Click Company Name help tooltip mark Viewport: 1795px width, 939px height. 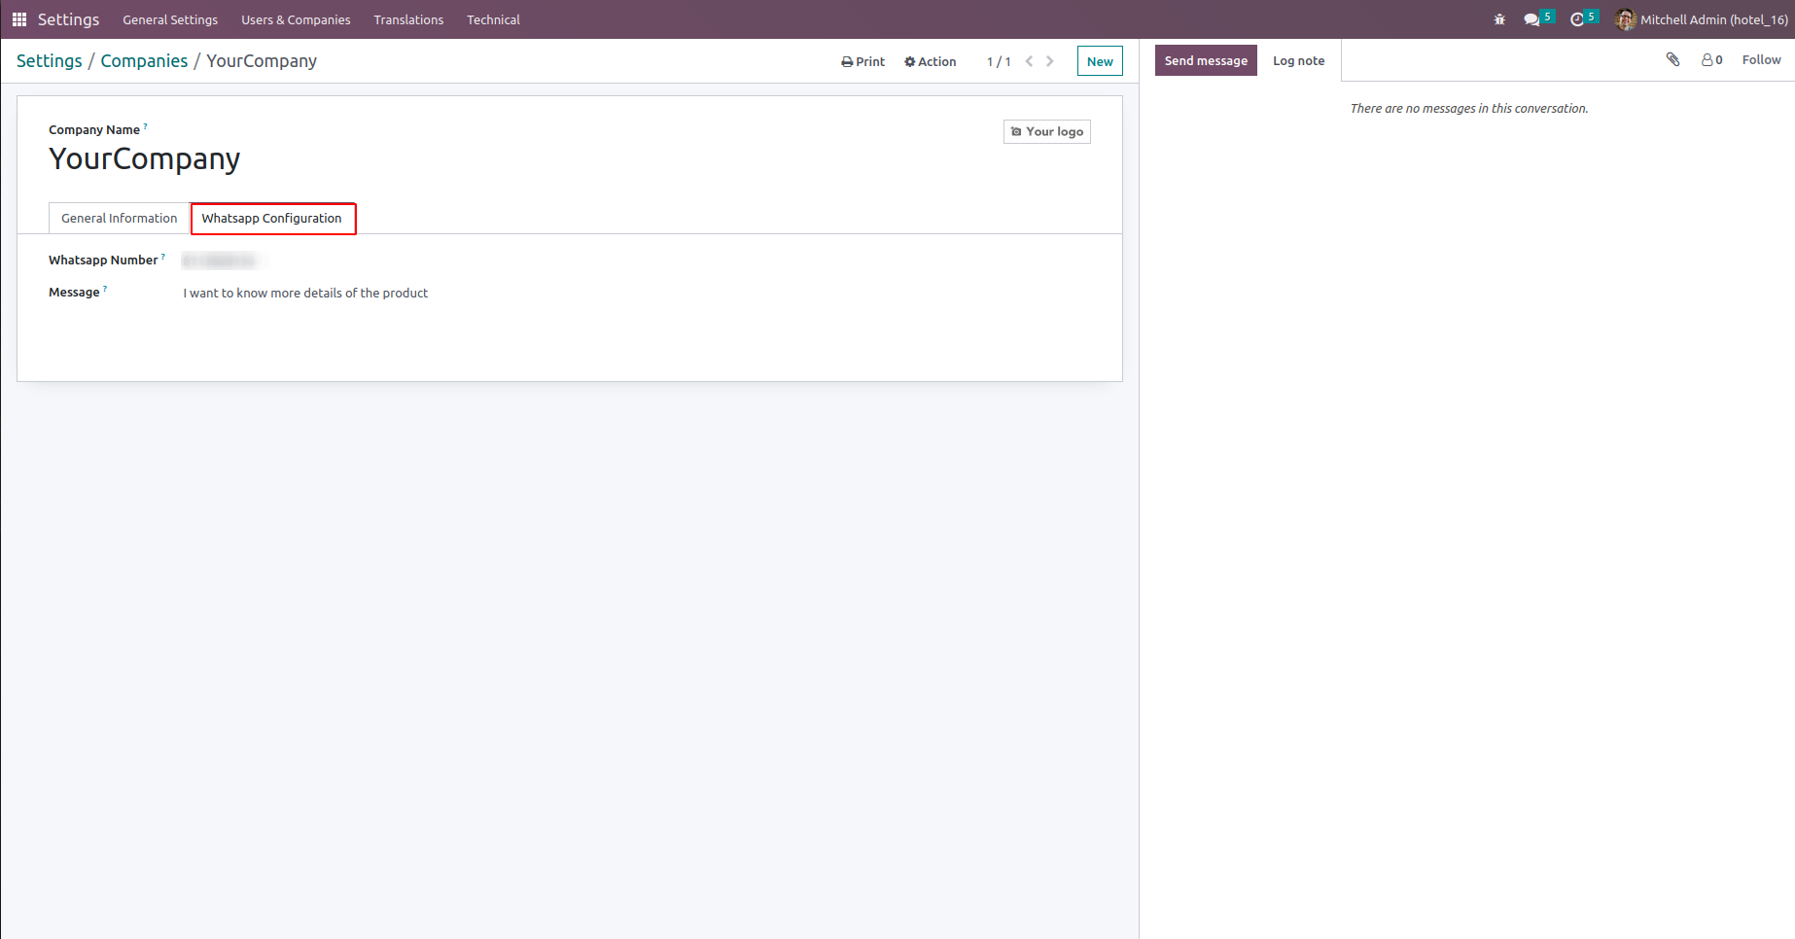click(x=146, y=126)
